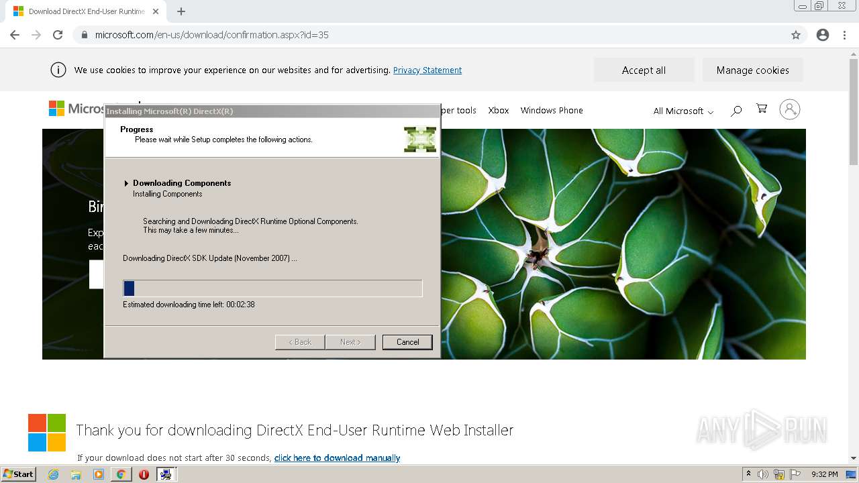Open Windows Explorer from taskbar

click(76, 474)
